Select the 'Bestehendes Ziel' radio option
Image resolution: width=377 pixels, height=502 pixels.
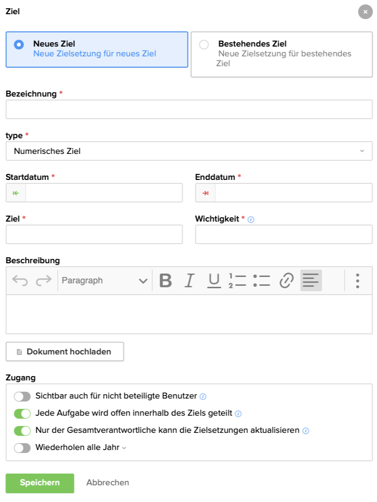click(204, 45)
